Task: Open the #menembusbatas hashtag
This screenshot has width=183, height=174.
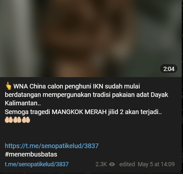Action: pyautogui.click(x=31, y=154)
